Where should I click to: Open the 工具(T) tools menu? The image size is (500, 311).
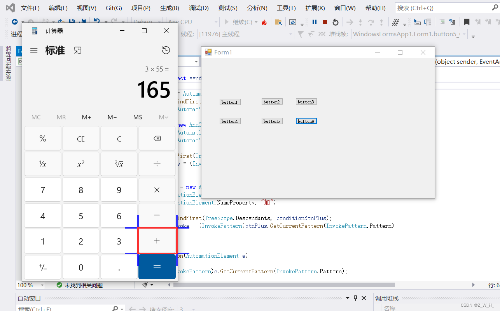pos(286,8)
